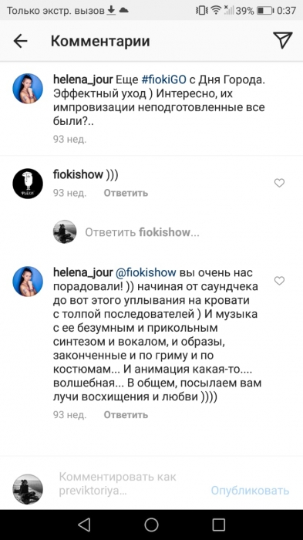This screenshot has width=303, height=540.
Task: Tap the back arrow in header
Action: click(x=20, y=41)
